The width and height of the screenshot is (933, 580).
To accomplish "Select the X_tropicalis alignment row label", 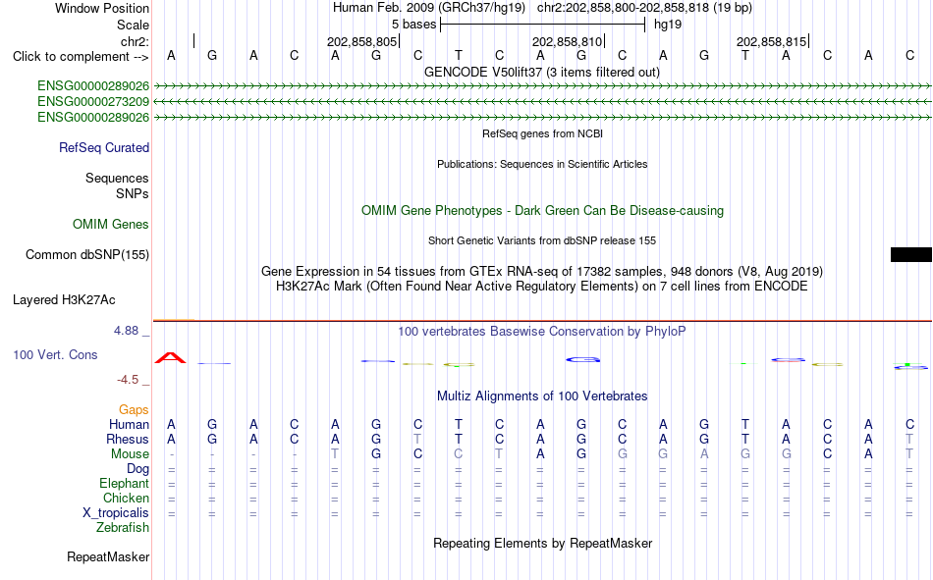I will click(116, 513).
